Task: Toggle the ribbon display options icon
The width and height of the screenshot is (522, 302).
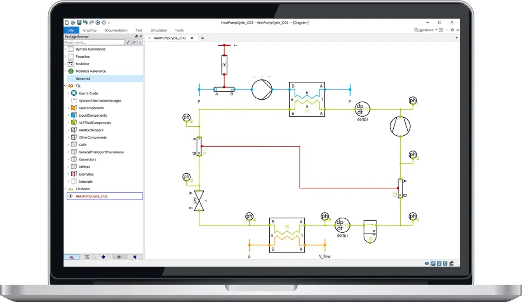Action: coord(441,30)
